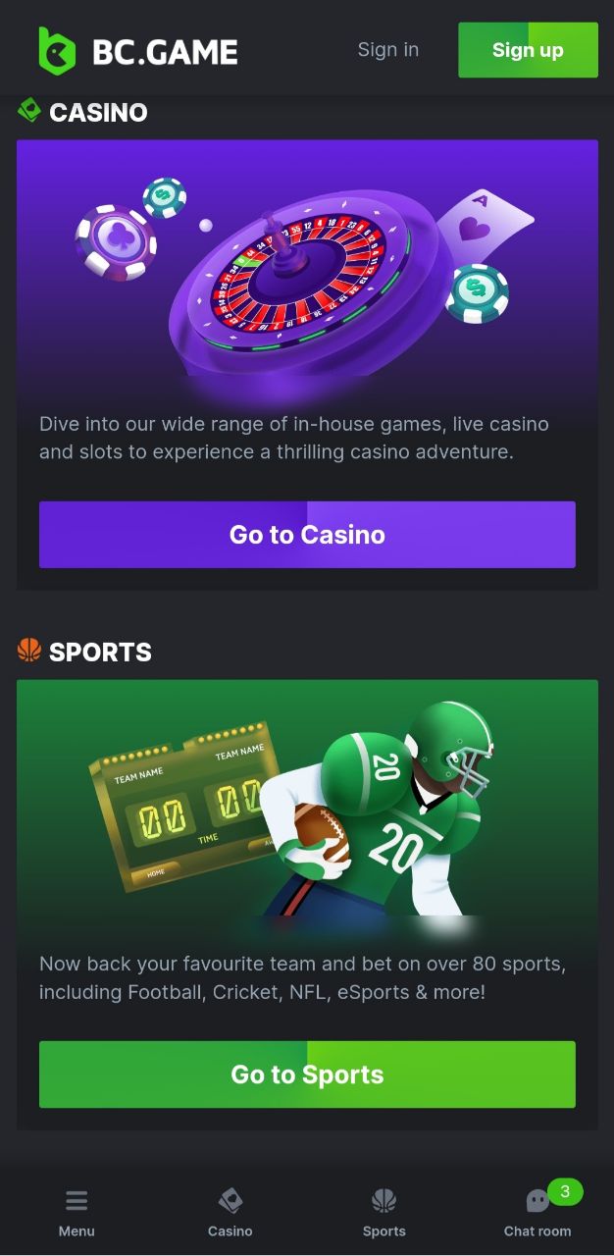Tap the basketball Sports icon in bottom bar
614x1256 pixels.
pyautogui.click(x=384, y=1200)
